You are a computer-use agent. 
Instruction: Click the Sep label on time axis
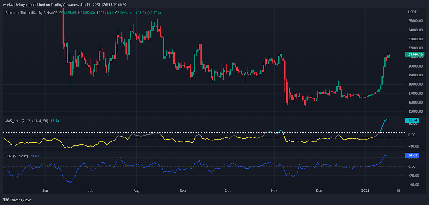[183, 191]
